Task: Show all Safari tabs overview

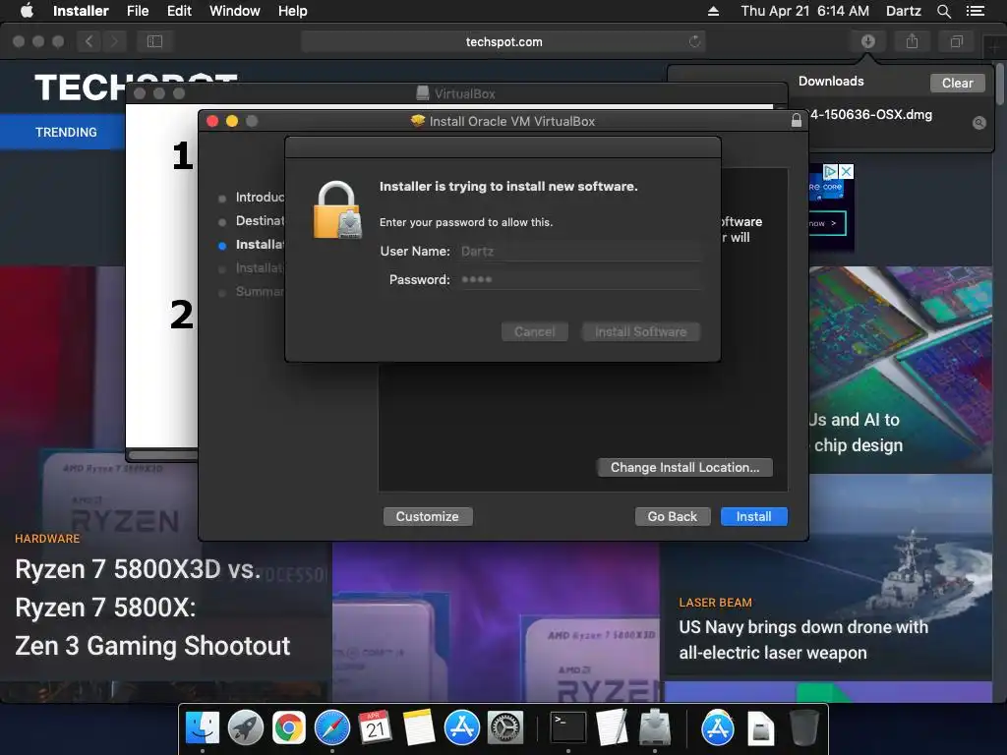Action: [x=956, y=41]
